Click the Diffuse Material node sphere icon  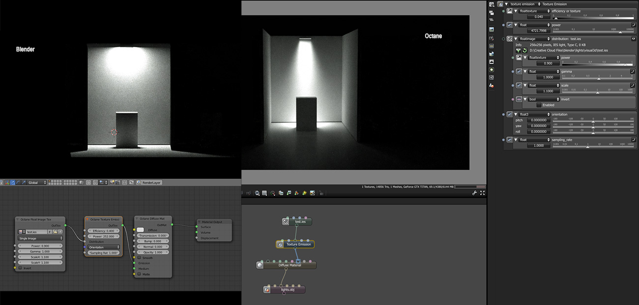260,265
